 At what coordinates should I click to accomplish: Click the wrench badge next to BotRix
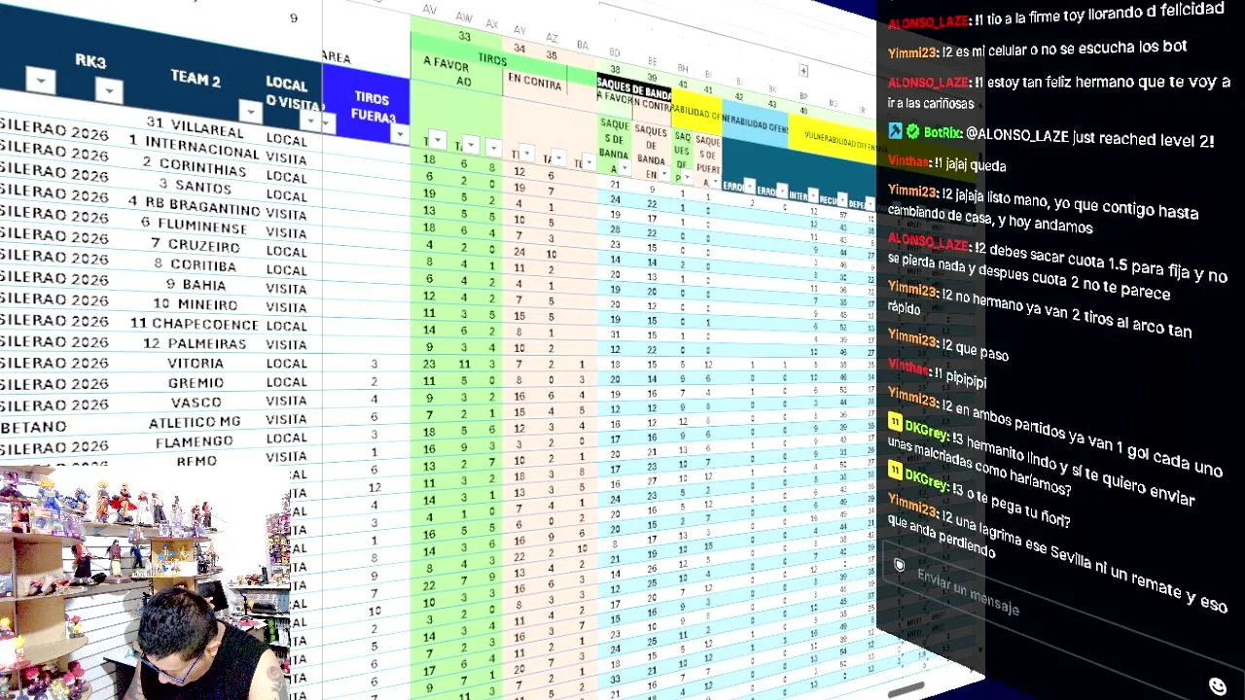[x=895, y=130]
